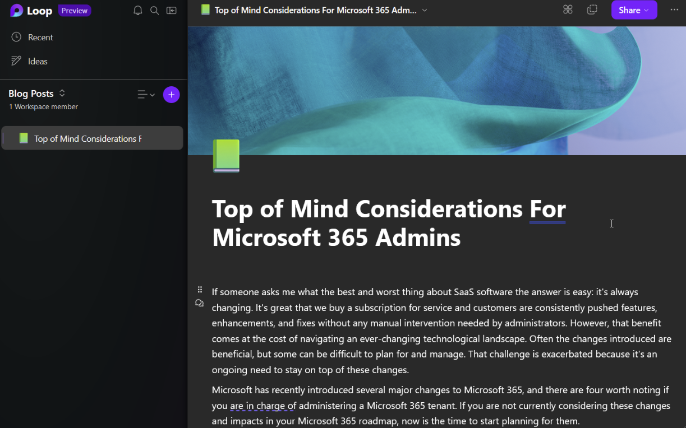Click the Loop logo icon
Viewport: 686px width, 428px height.
click(x=17, y=11)
